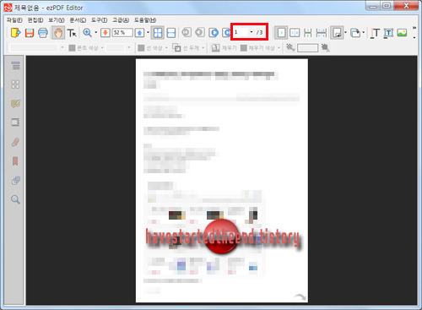
Task: Switch to two-page facing layout
Action: click(x=295, y=33)
